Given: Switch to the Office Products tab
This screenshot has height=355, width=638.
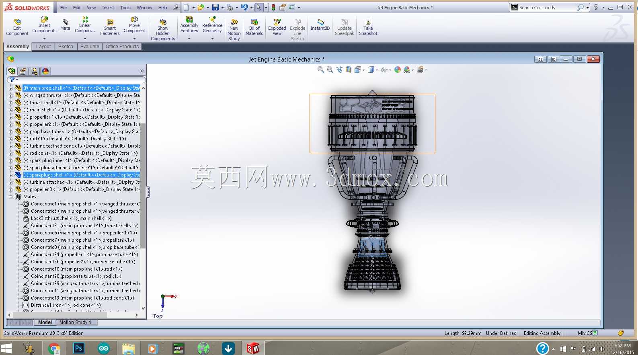Looking at the screenshot, I should point(122,47).
